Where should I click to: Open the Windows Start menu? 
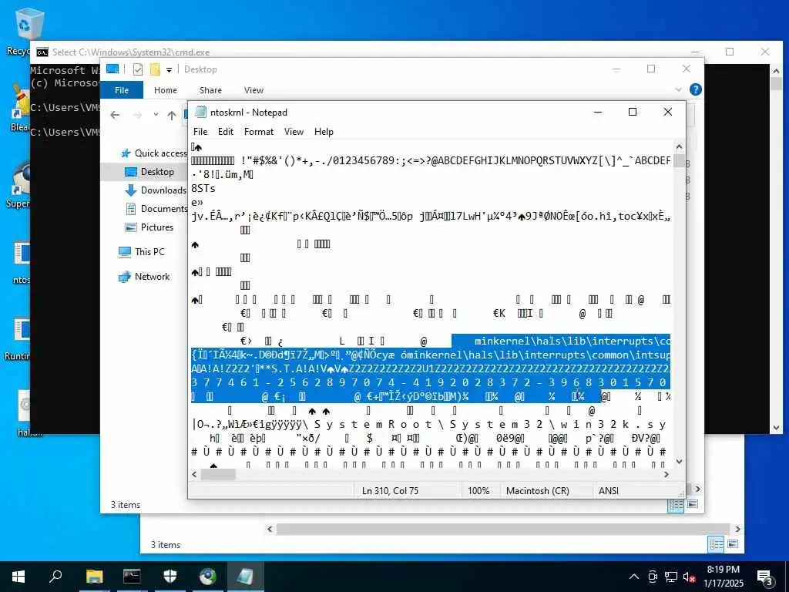[18, 577]
